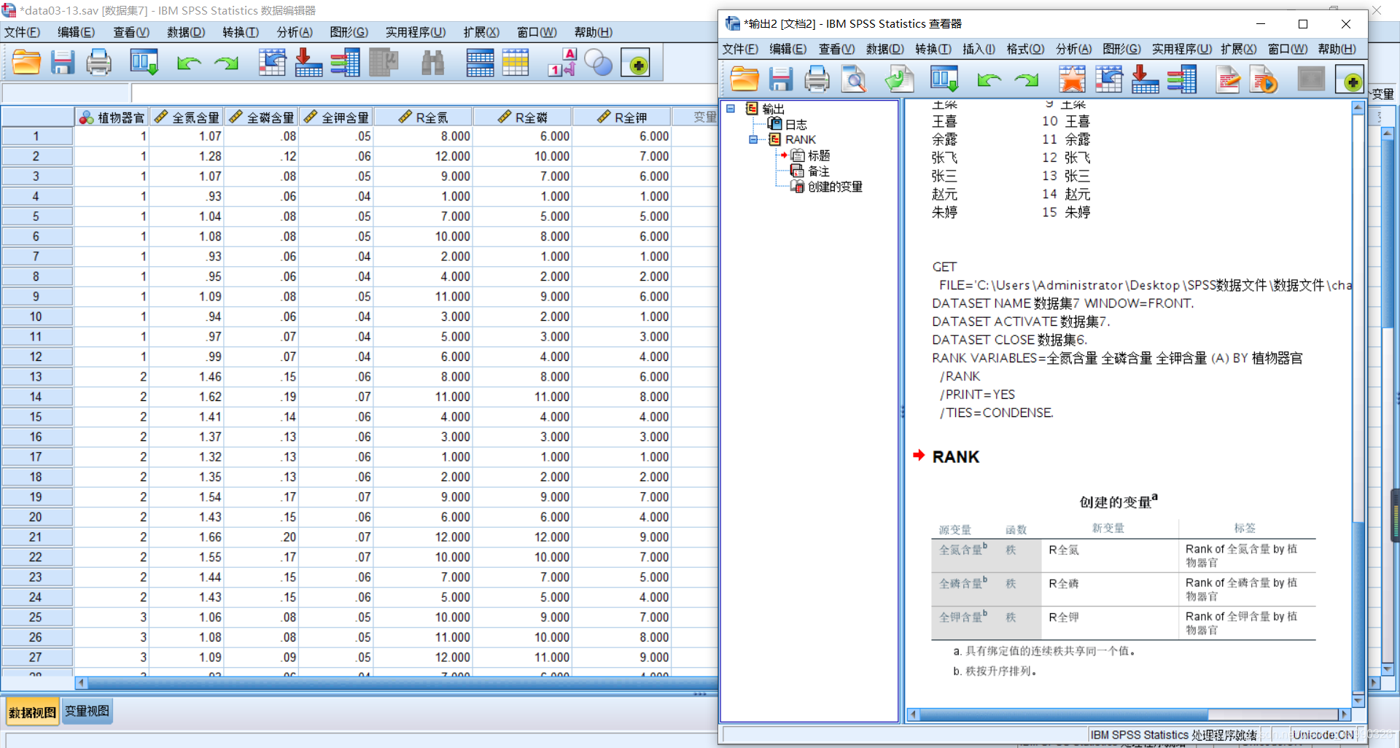Click the green plus icon in Data Editor
This screenshot has height=748, width=1400.
pos(636,64)
